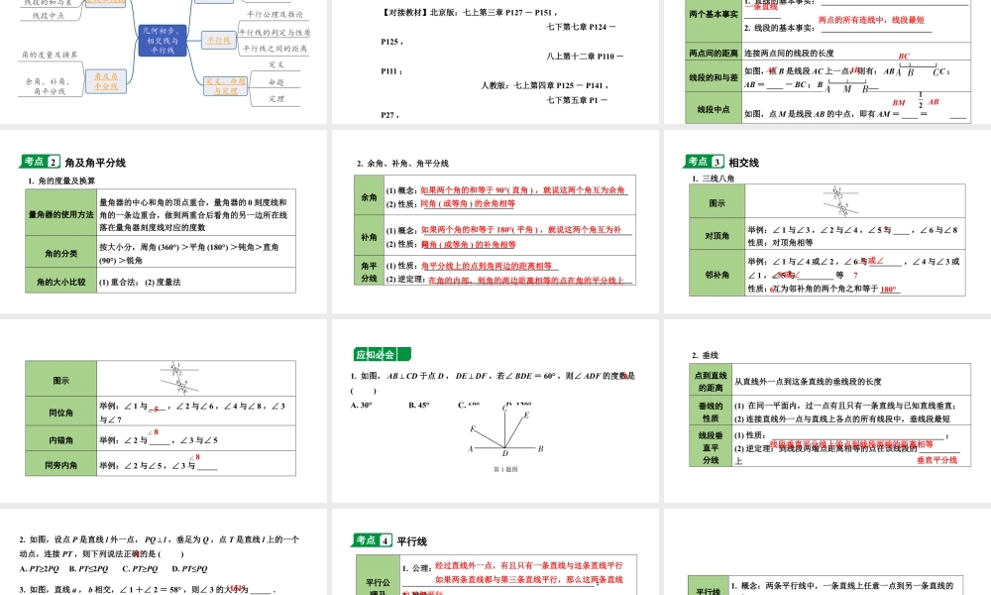This screenshot has height=595, width=991.
Task: Click the 定义、命题与定理 mind map node
Action: (x=226, y=86)
